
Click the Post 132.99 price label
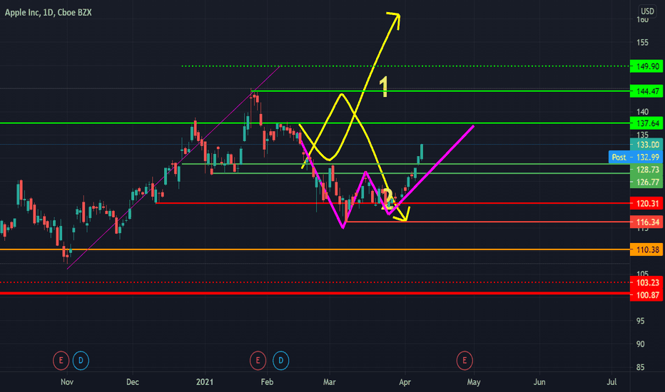pos(636,158)
